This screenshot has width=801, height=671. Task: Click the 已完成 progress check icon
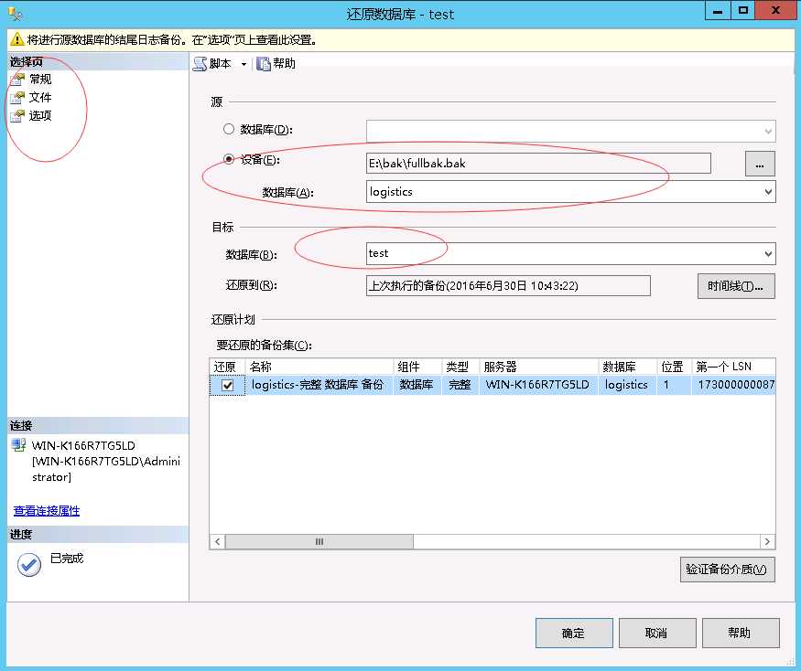pyautogui.click(x=29, y=564)
